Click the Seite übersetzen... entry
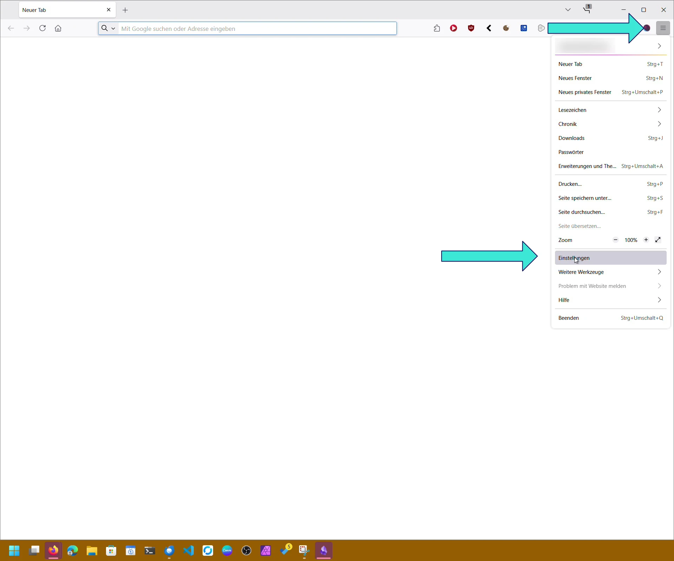Viewport: 674px width, 561px height. click(611, 226)
